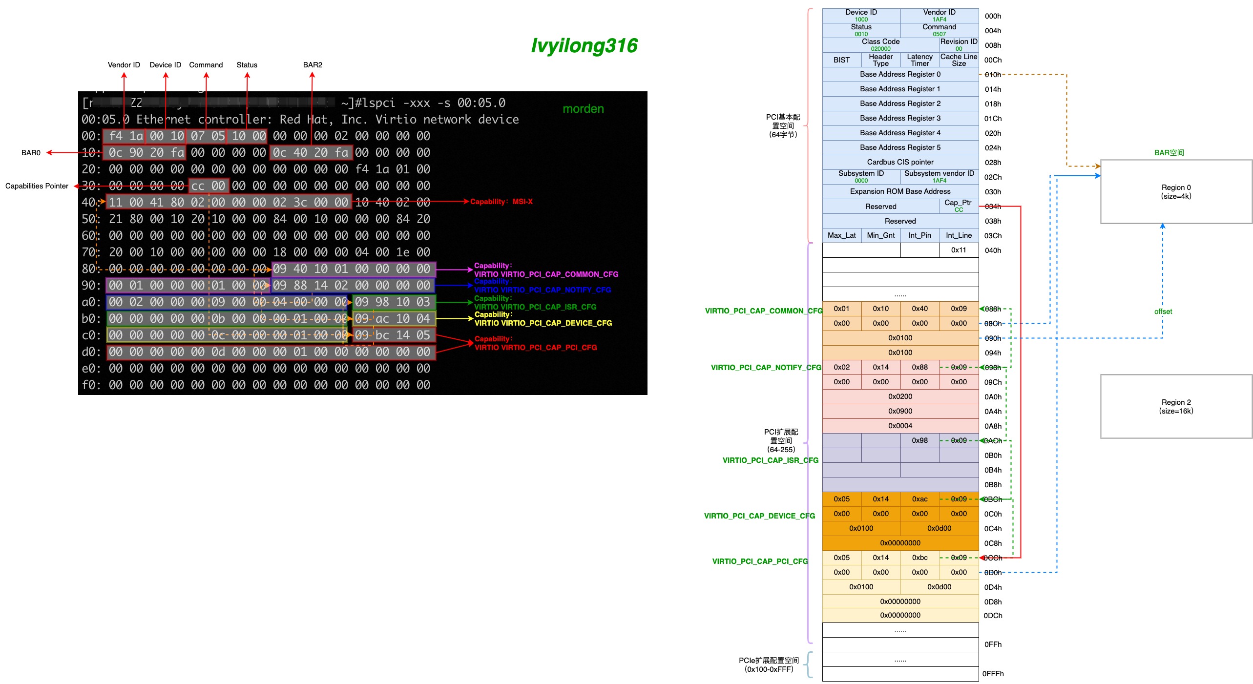Click the 'Base Address Register 4' row
This screenshot has width=1253, height=684.
pyautogui.click(x=900, y=133)
